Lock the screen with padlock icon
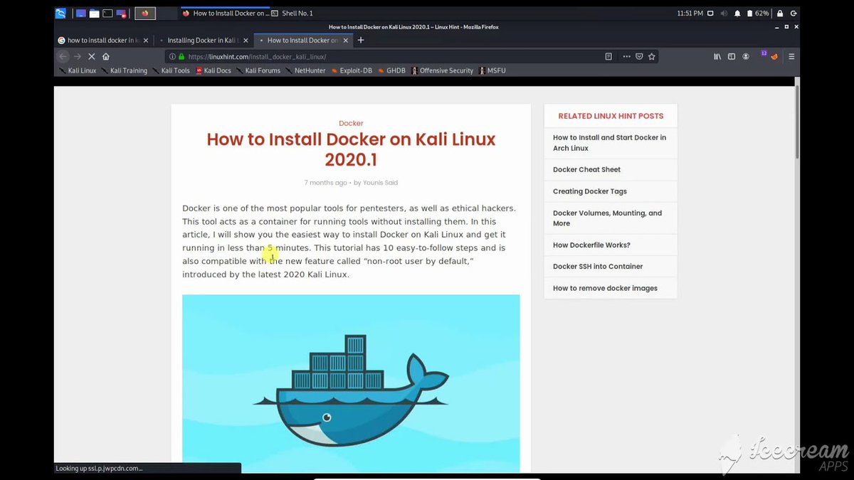The image size is (854, 480). click(x=780, y=13)
